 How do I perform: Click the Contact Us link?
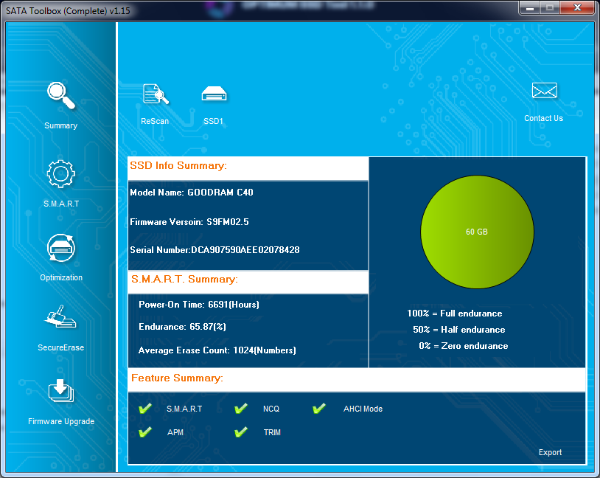pyautogui.click(x=543, y=118)
